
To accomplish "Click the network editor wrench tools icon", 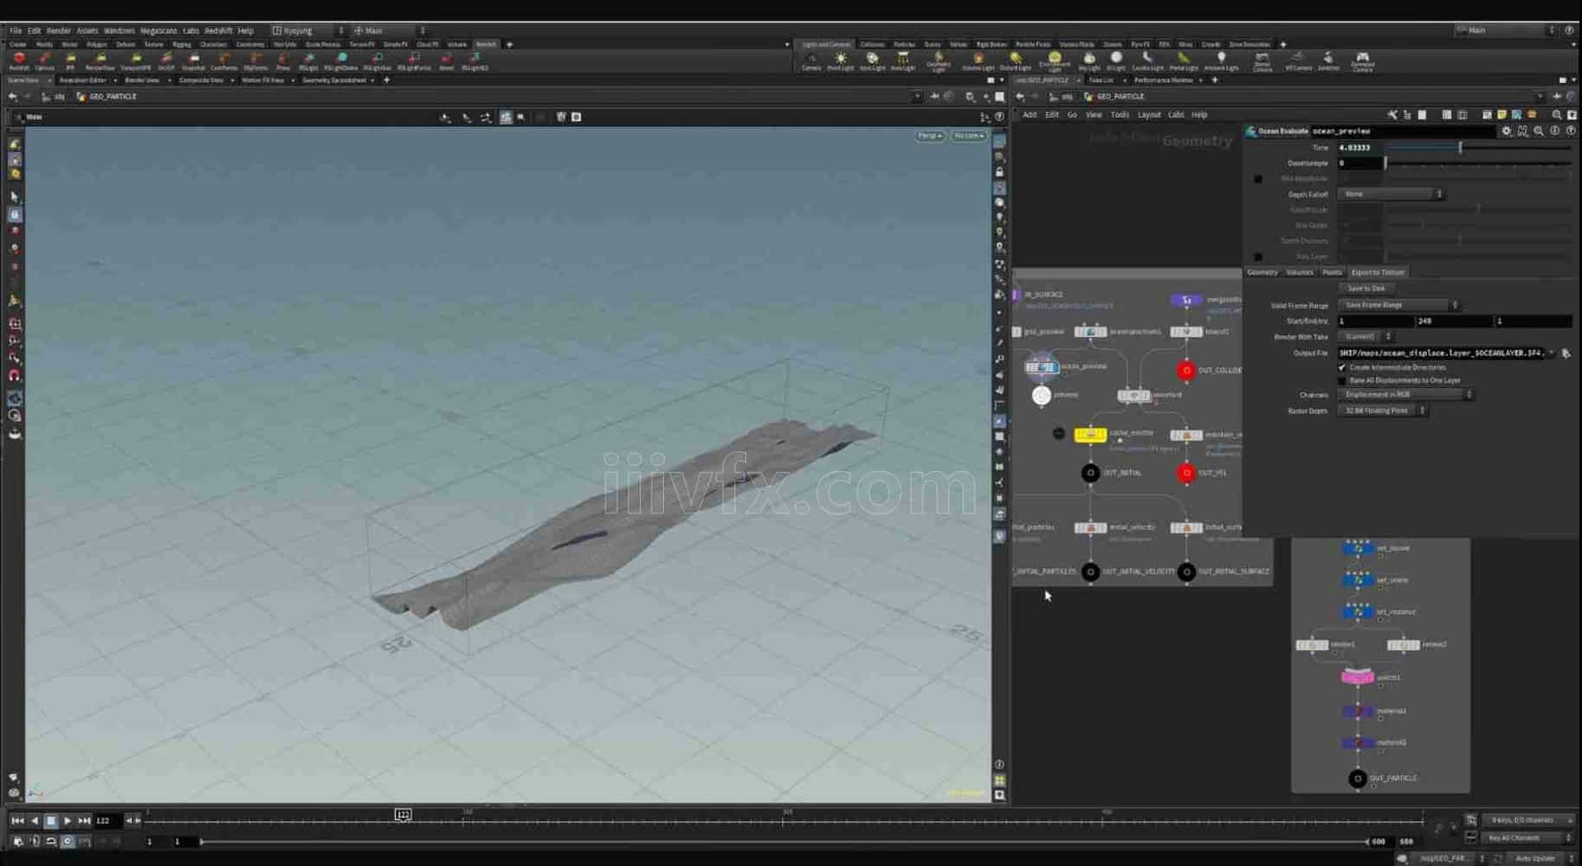I will click(x=1392, y=114).
